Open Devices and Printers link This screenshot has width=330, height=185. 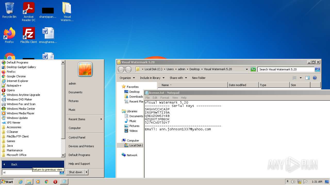tap(81, 146)
